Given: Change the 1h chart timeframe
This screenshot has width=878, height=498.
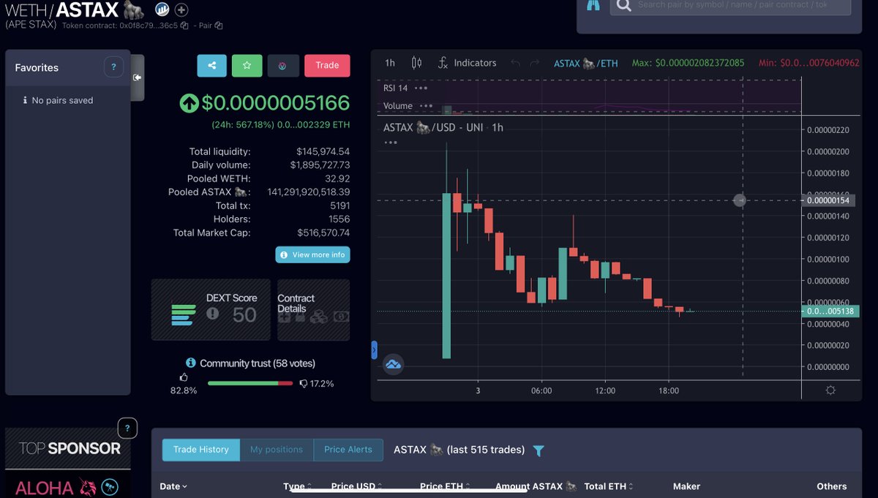Looking at the screenshot, I should (390, 63).
